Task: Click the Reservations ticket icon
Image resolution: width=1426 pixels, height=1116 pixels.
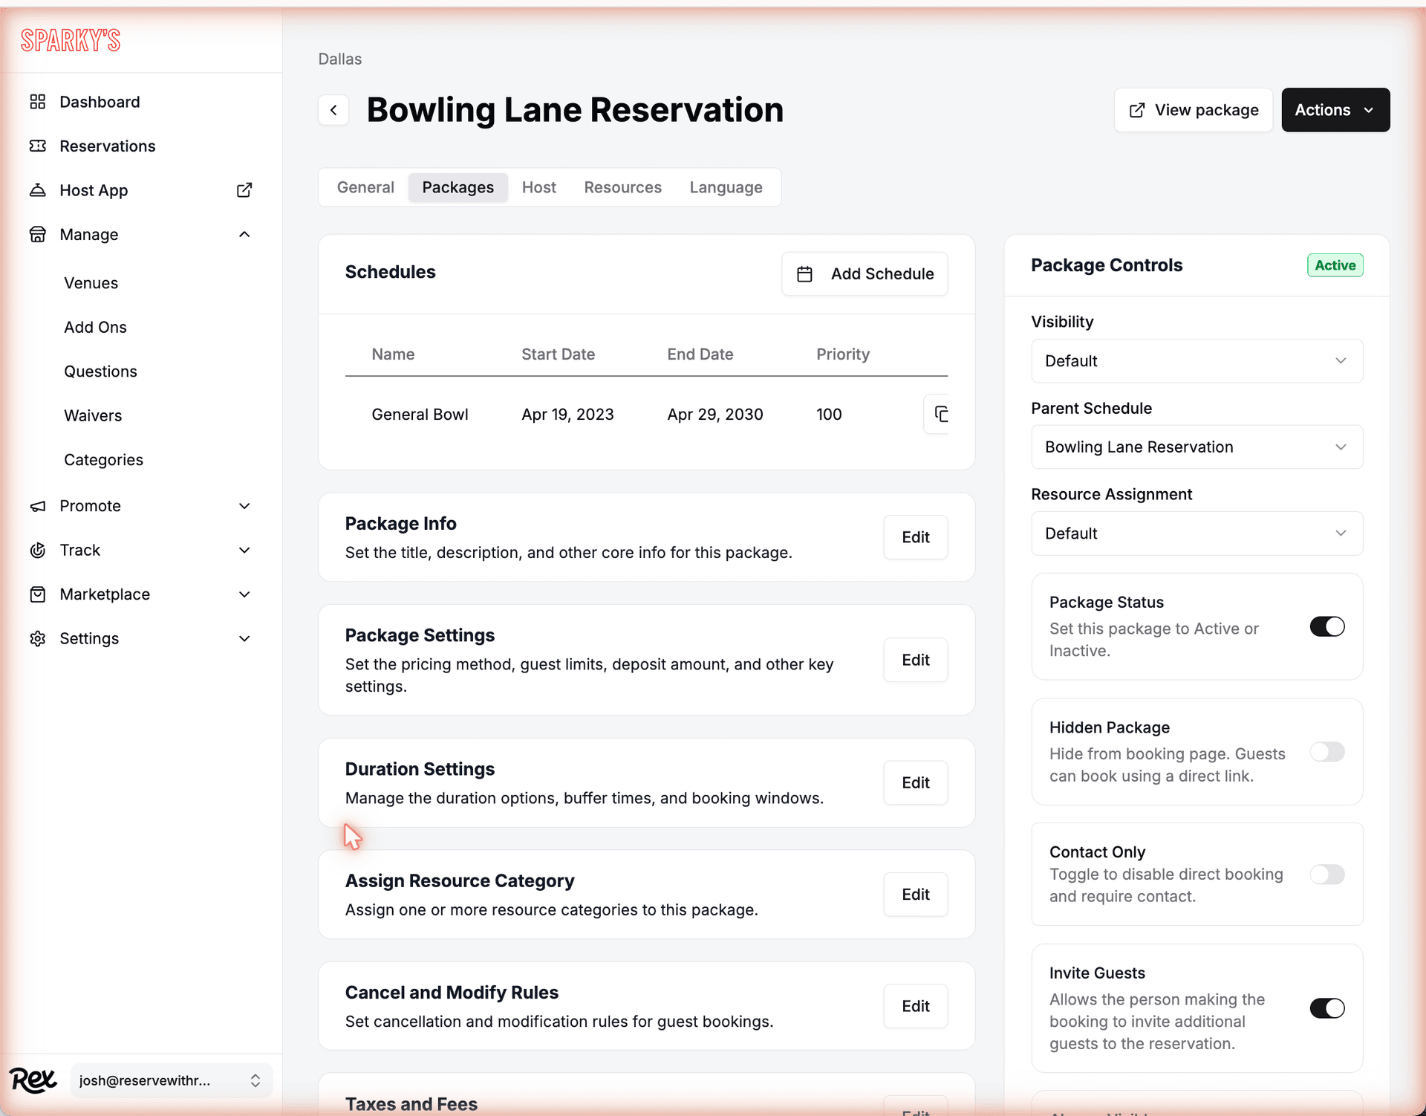Action: pyautogui.click(x=38, y=146)
